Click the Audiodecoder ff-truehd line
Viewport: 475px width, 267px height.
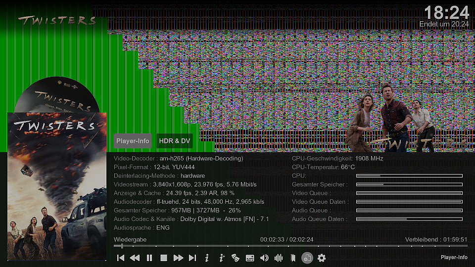click(189, 202)
